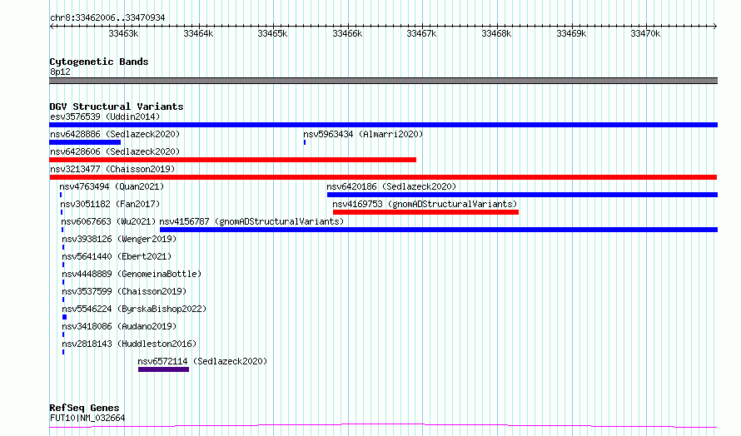
Task: Open nsv4169753 (gnomADStructuralVariants) label
Action: point(425,204)
